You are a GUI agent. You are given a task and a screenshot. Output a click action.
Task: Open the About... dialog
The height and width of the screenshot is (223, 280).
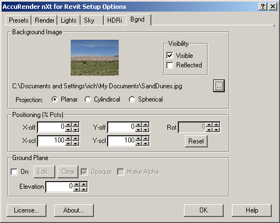[74, 210]
